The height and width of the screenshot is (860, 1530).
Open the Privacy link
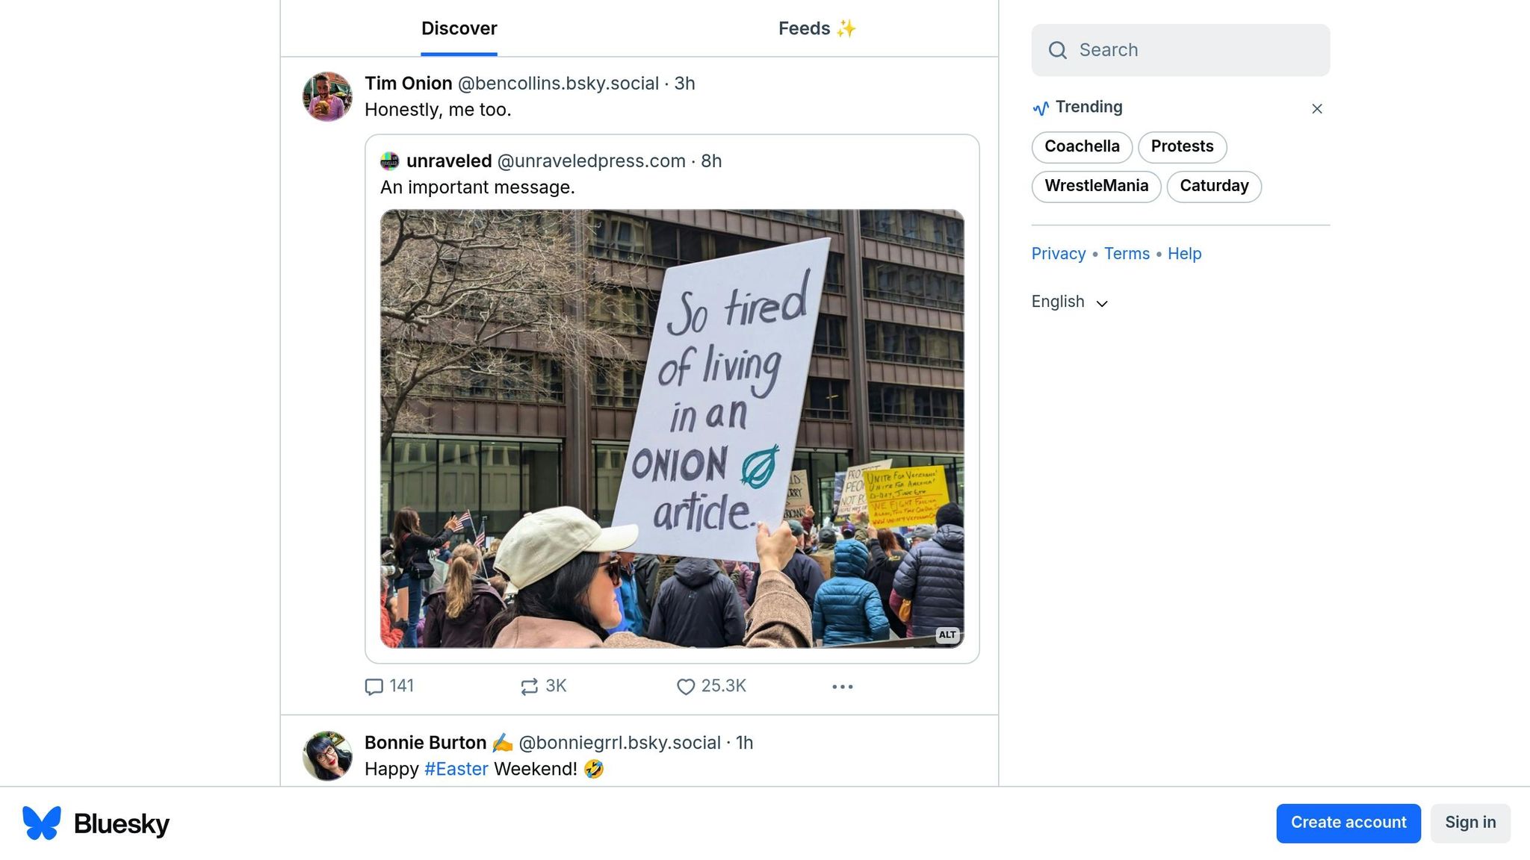[x=1058, y=254]
